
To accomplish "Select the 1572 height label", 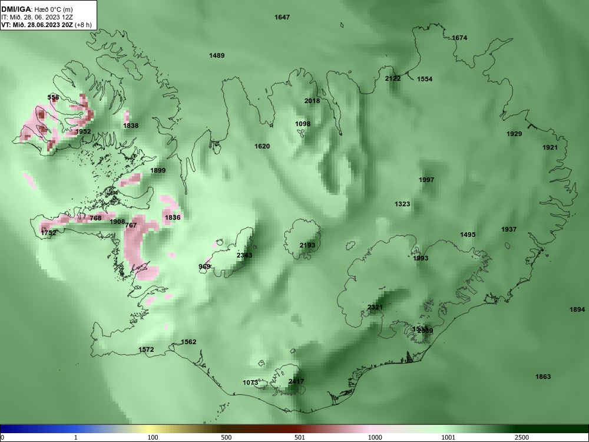I will (x=146, y=350).
